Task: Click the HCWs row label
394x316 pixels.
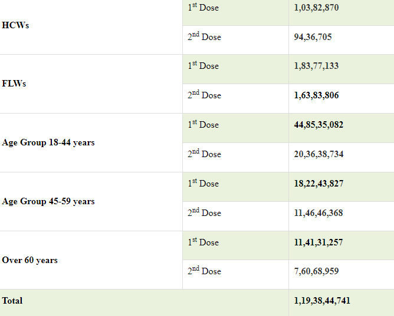Action: (15, 25)
